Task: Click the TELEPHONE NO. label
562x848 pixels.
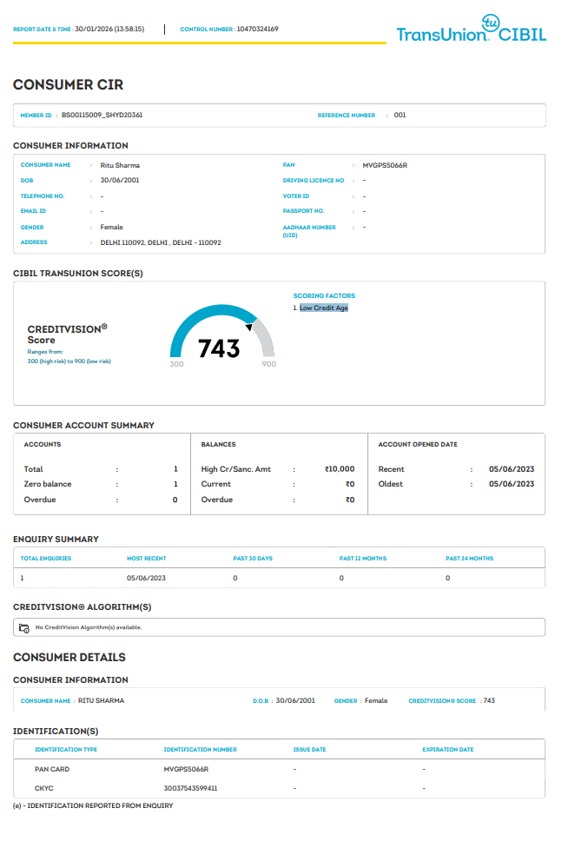Action: pos(43,196)
